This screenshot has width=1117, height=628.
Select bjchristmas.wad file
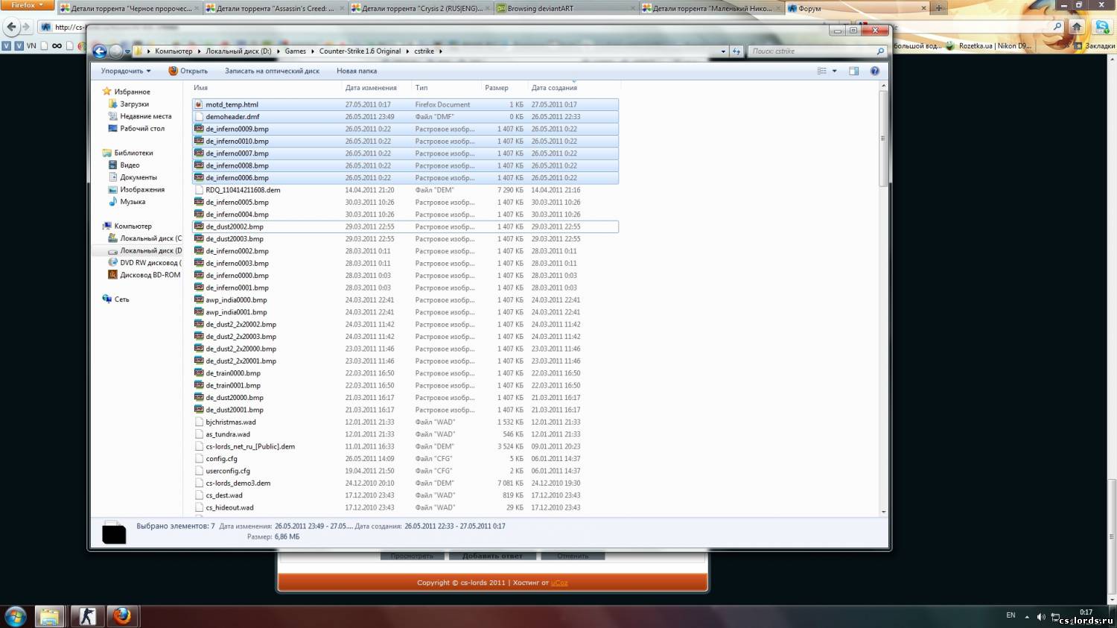click(405, 422)
